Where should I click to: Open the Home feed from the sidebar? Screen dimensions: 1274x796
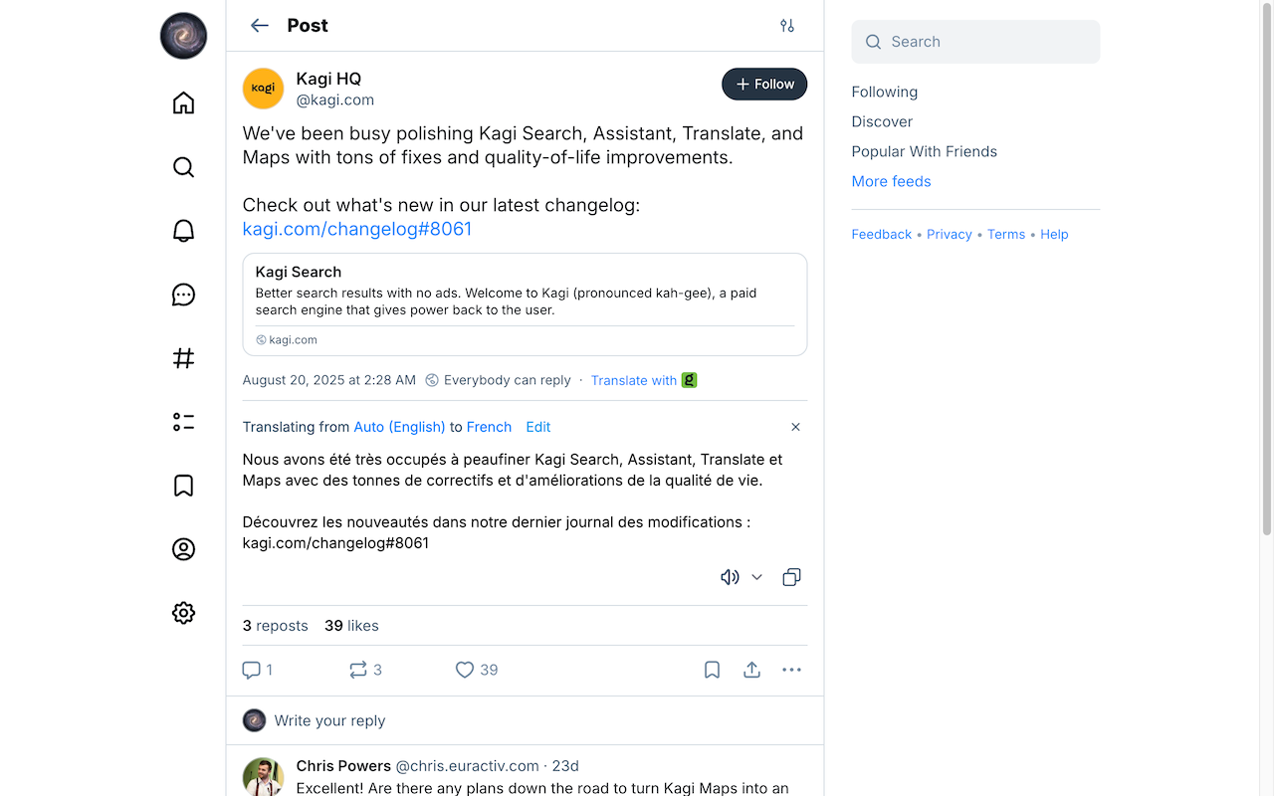tap(183, 102)
